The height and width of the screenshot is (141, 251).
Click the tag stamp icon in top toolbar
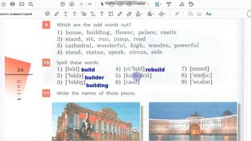[191, 4]
